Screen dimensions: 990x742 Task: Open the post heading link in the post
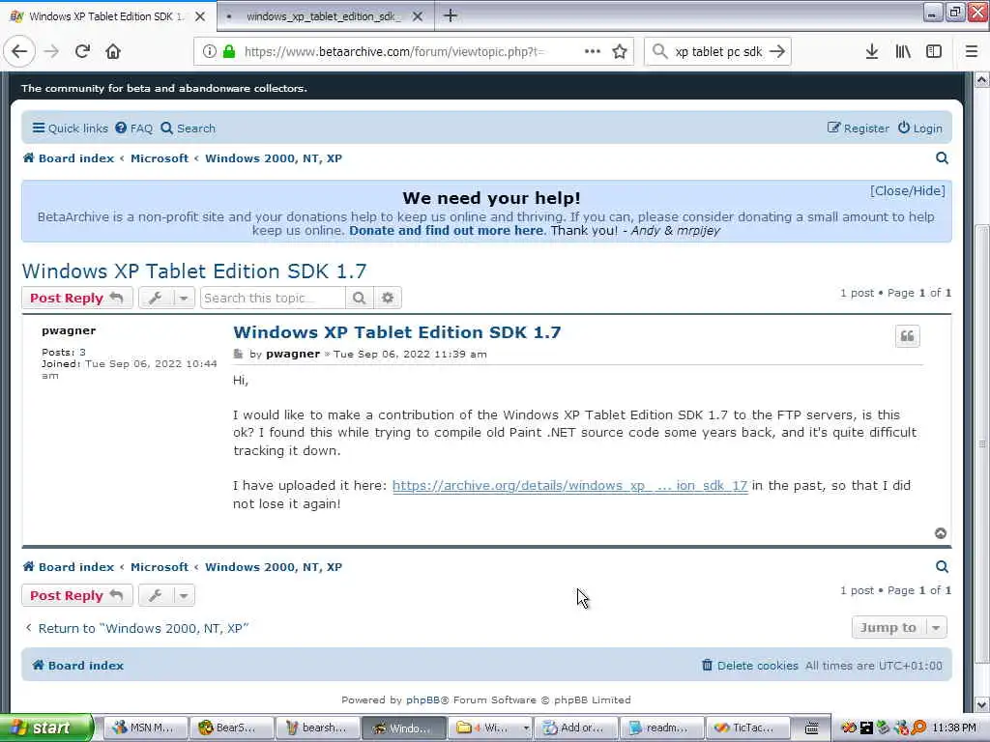pyautogui.click(x=397, y=332)
